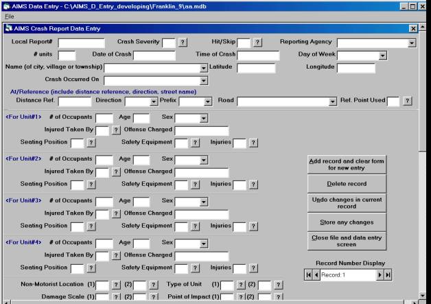Screen dimensions: 431x304
Task: Expand Sex dropdown for Unit#4
Action: point(203,244)
